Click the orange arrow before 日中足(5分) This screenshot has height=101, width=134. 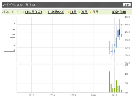[x=46, y=12]
